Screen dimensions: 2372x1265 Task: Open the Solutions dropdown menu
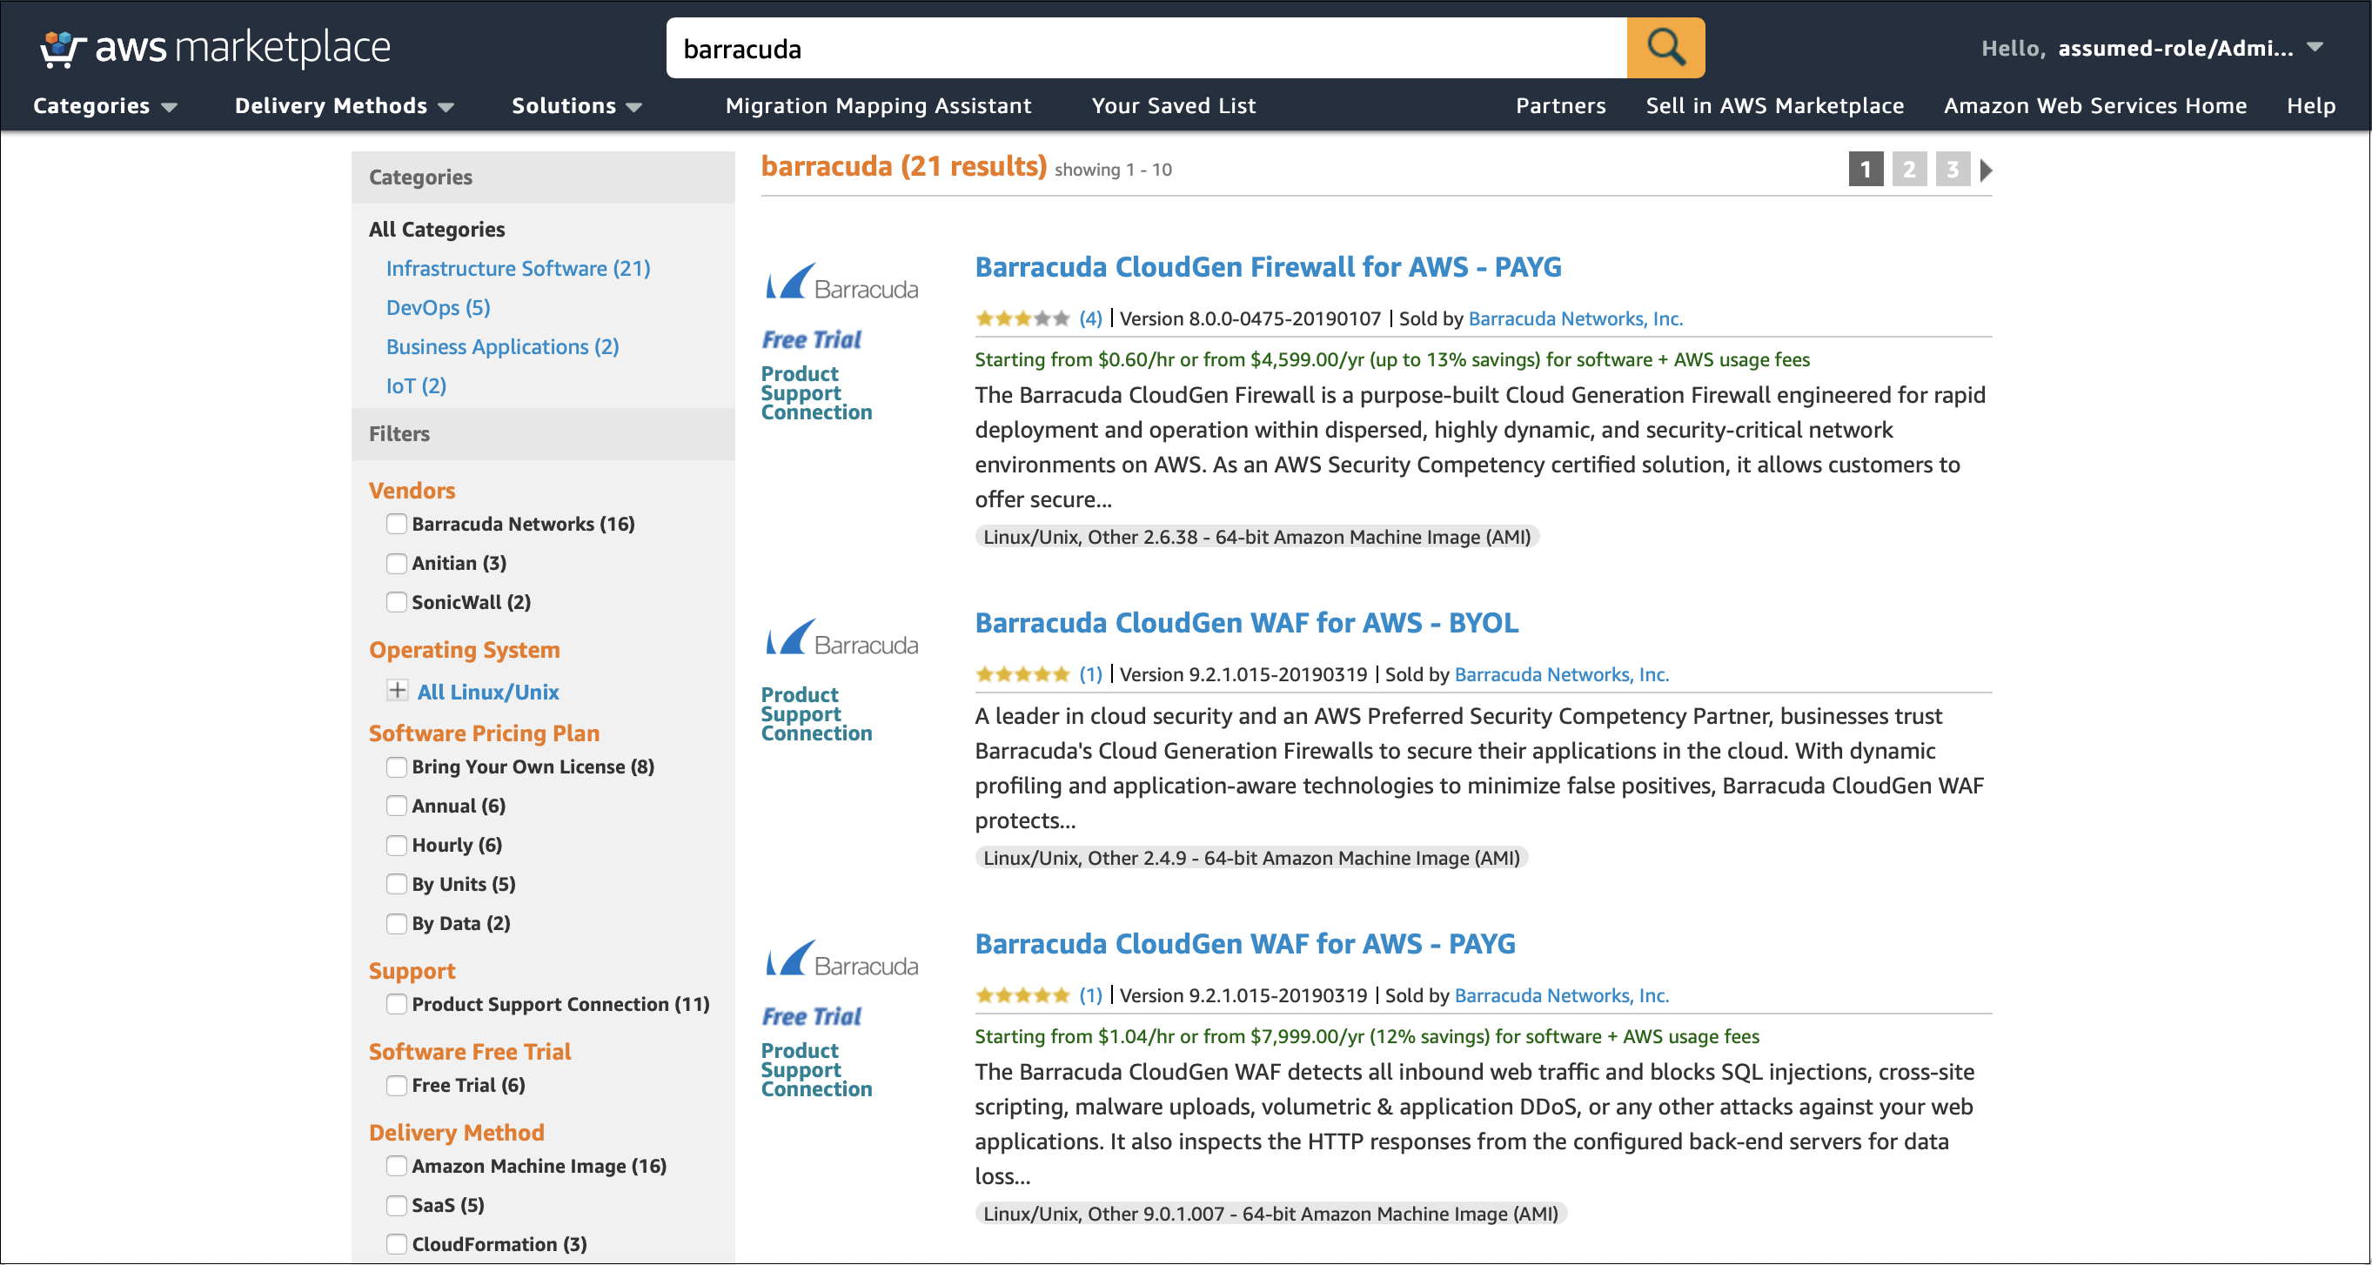click(576, 106)
